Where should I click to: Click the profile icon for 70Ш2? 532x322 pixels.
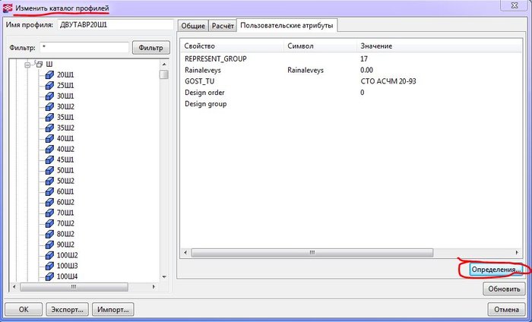pos(49,223)
